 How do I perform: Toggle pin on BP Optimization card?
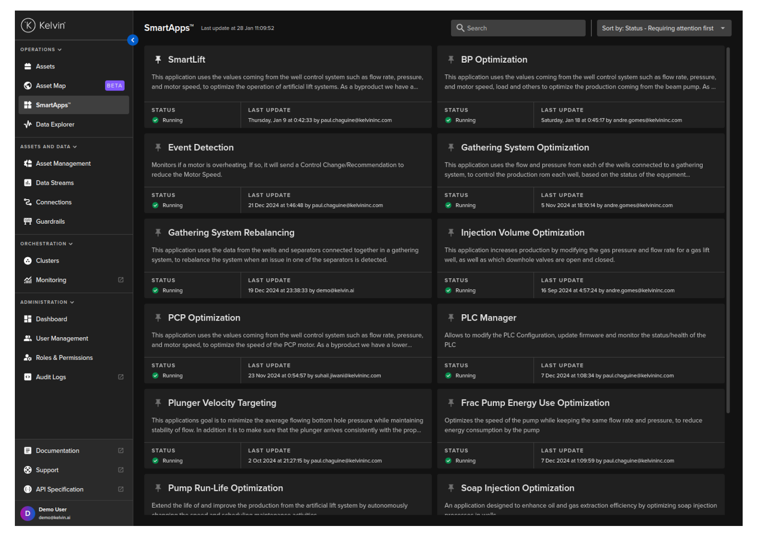pos(451,60)
